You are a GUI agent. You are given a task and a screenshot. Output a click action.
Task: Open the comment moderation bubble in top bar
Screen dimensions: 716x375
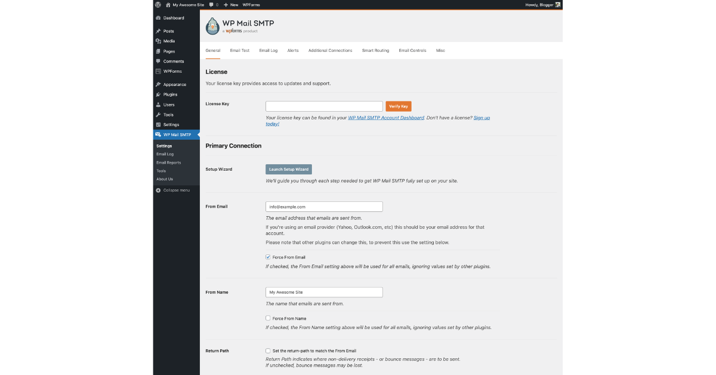pyautogui.click(x=211, y=4)
